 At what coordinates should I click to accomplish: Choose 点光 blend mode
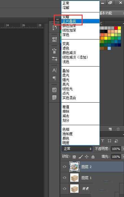pyautogui.click(x=80, y=93)
